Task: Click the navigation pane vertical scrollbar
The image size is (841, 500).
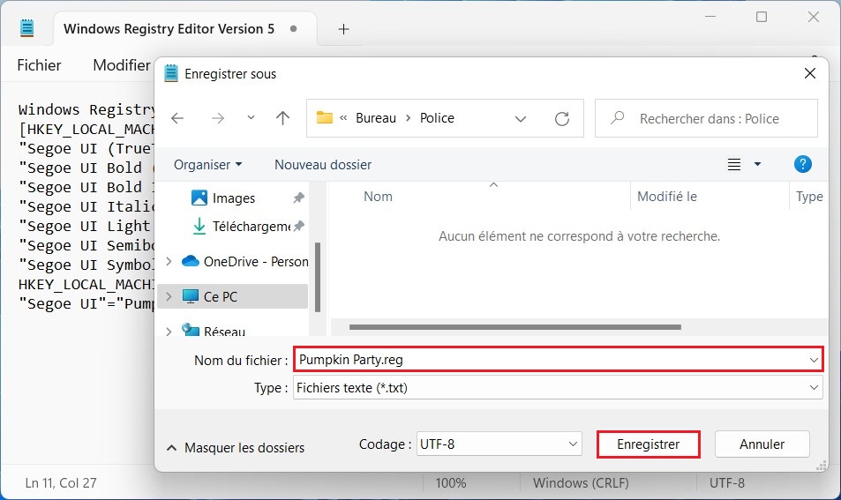Action: point(318,277)
